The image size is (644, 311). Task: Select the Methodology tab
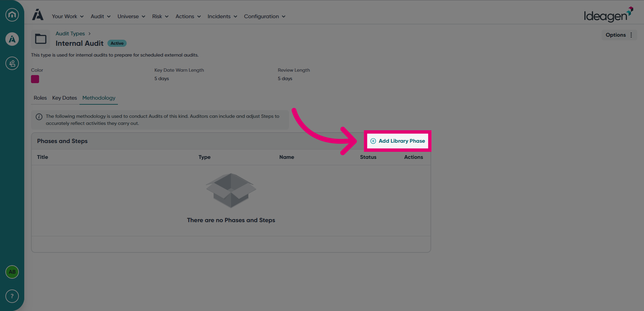click(x=99, y=98)
